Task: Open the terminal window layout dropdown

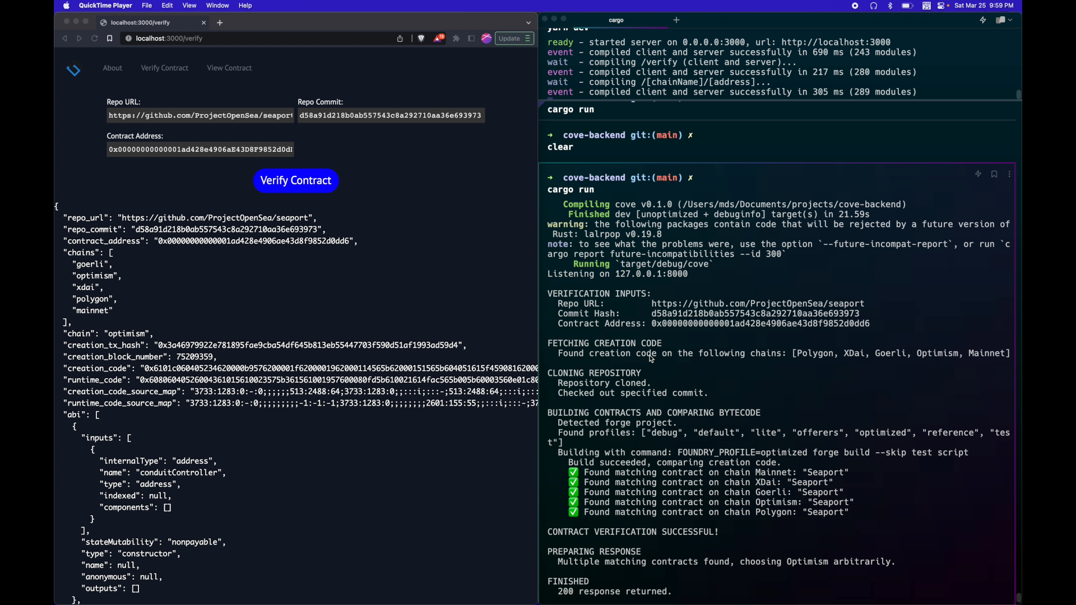Action: (x=1004, y=20)
